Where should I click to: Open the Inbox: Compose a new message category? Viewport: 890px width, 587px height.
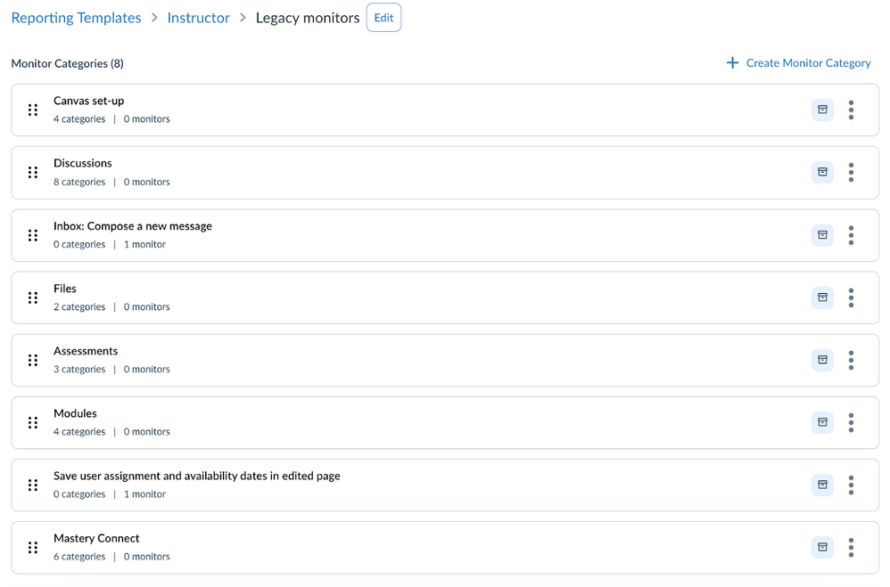click(133, 226)
